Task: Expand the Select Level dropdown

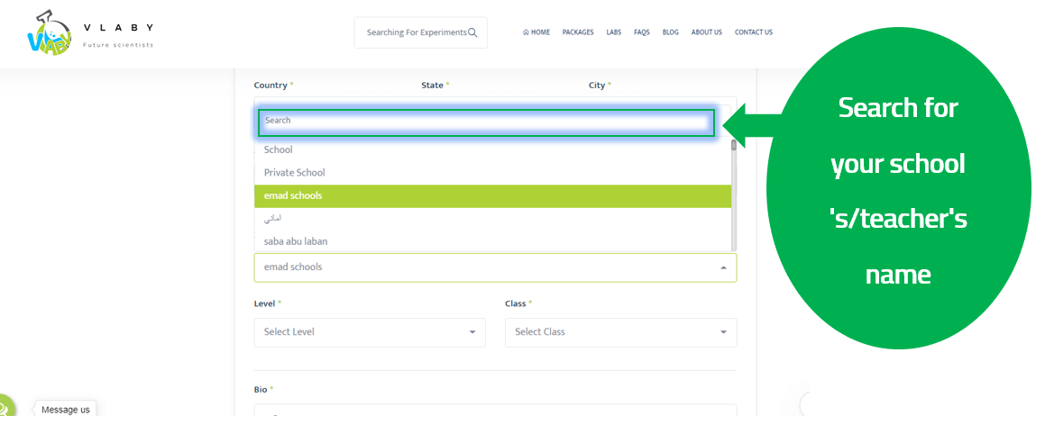Action: coord(370,332)
